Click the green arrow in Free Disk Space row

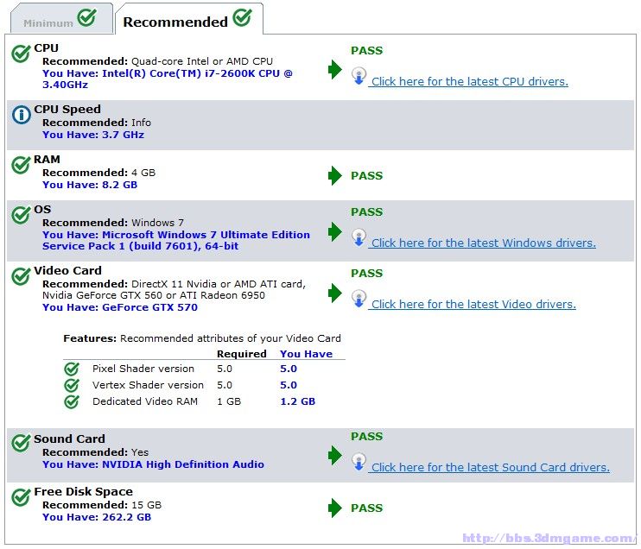point(335,508)
